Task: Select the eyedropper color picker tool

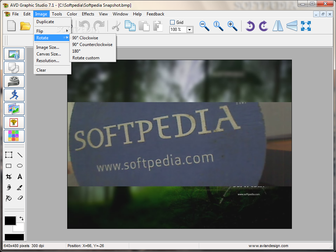Action: pos(20,187)
